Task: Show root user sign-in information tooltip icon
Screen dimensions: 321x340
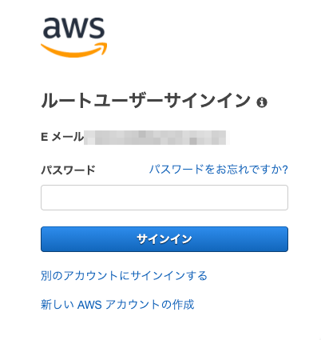Action: [262, 102]
